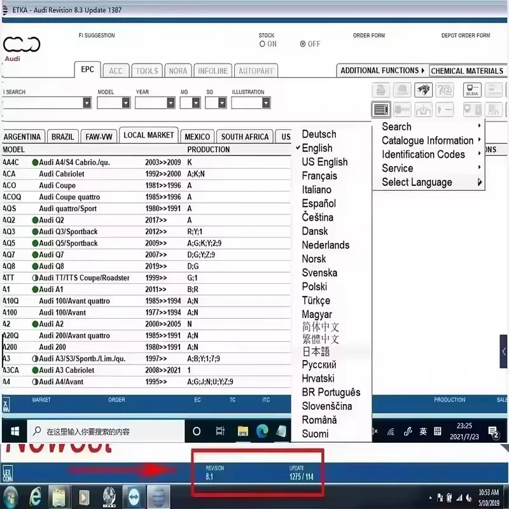Click the chassis icon on the toolbar's second row
Image resolution: width=509 pixels, height=509 pixels.
point(423,109)
